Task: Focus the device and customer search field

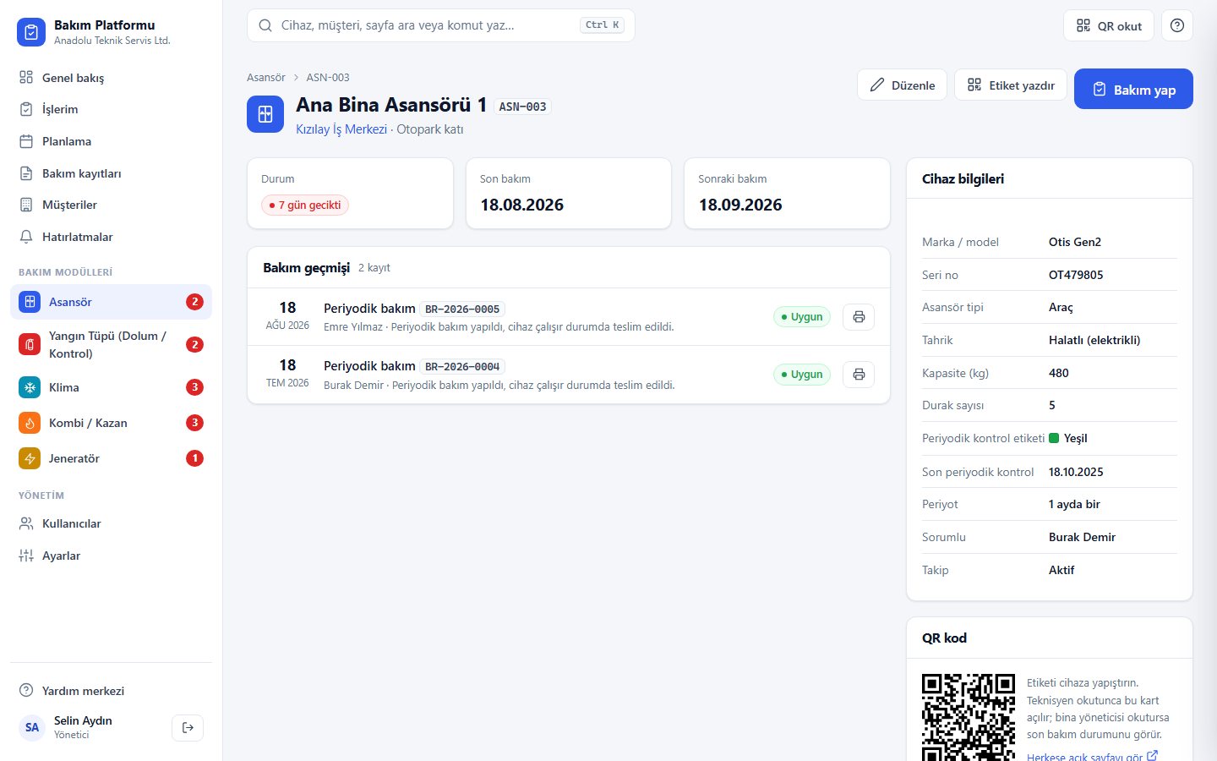Action: click(440, 25)
